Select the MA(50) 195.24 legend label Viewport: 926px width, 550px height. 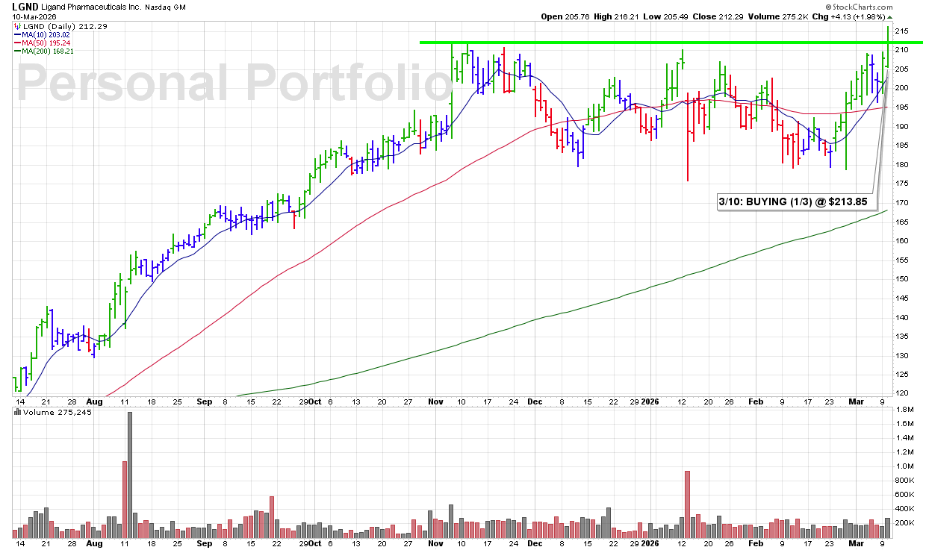(x=46, y=43)
